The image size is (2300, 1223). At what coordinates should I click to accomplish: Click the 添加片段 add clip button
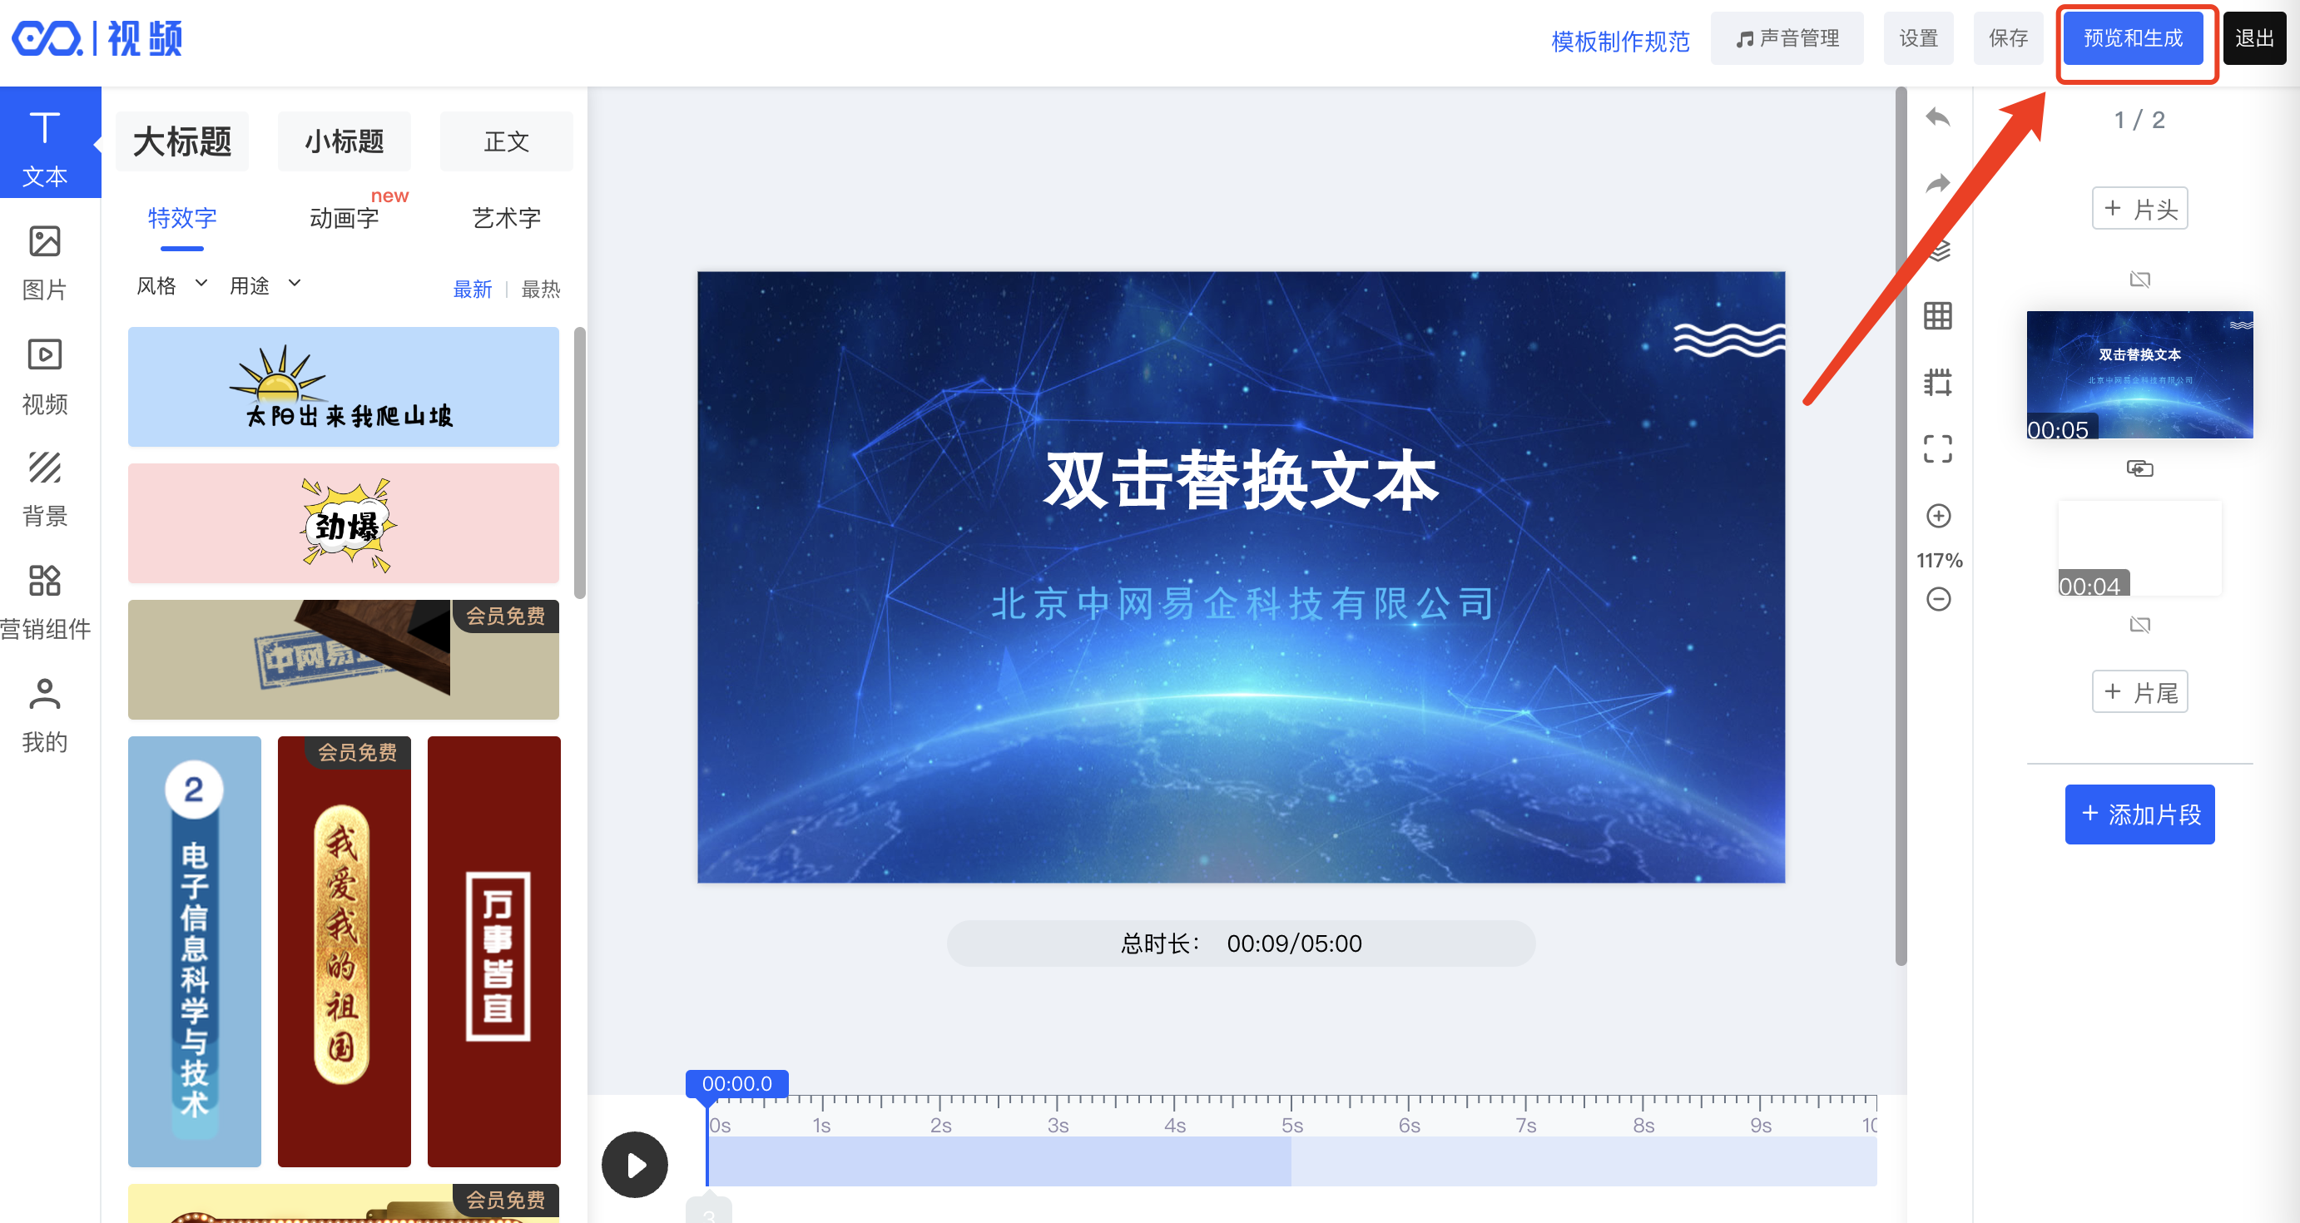coord(2139,815)
